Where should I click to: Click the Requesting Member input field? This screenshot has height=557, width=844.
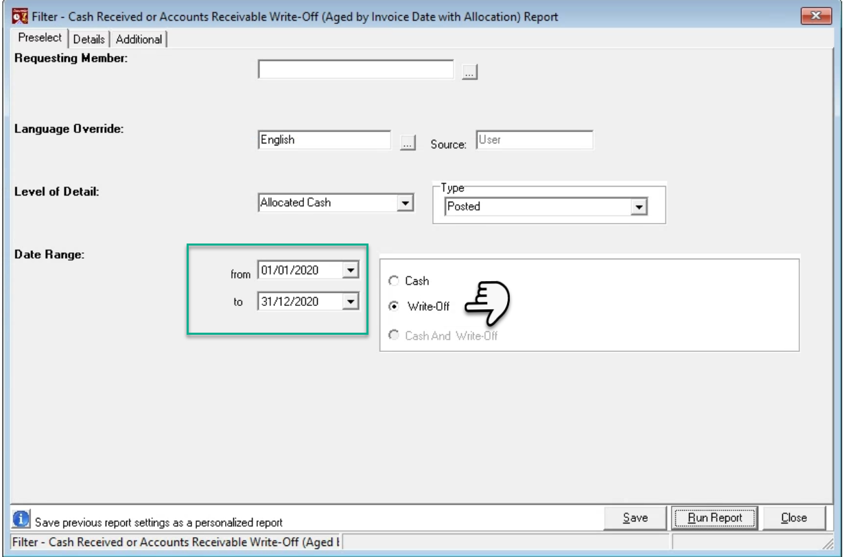point(356,69)
